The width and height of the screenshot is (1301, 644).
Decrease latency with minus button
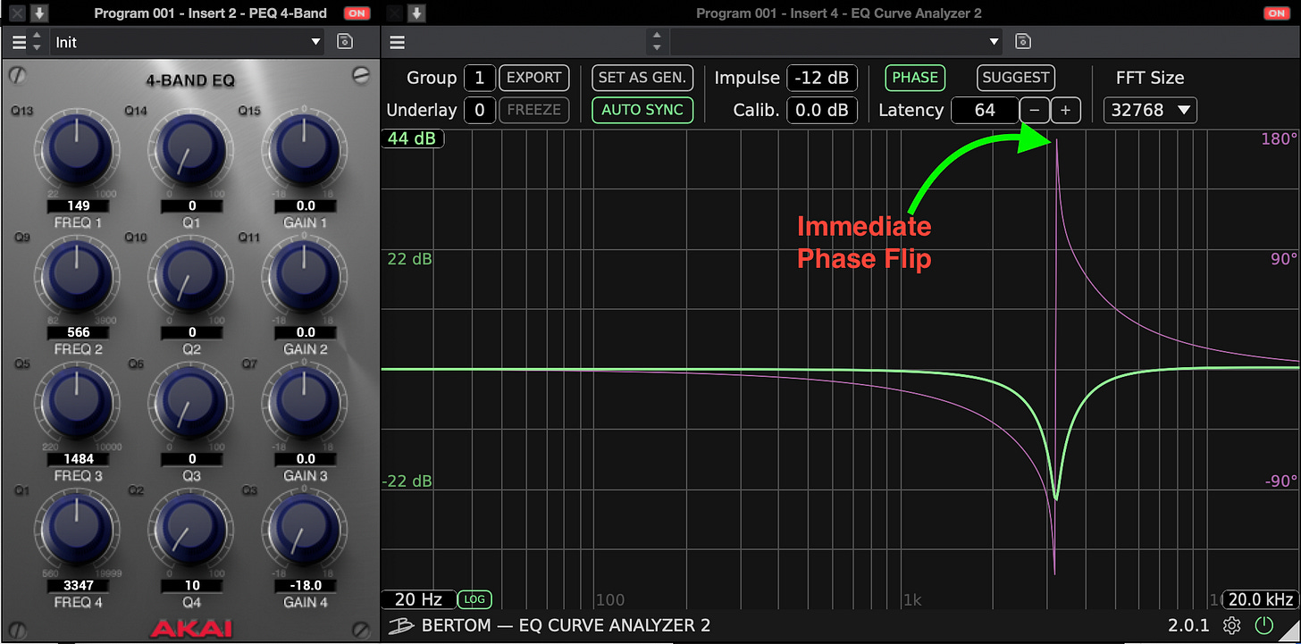click(x=1035, y=110)
